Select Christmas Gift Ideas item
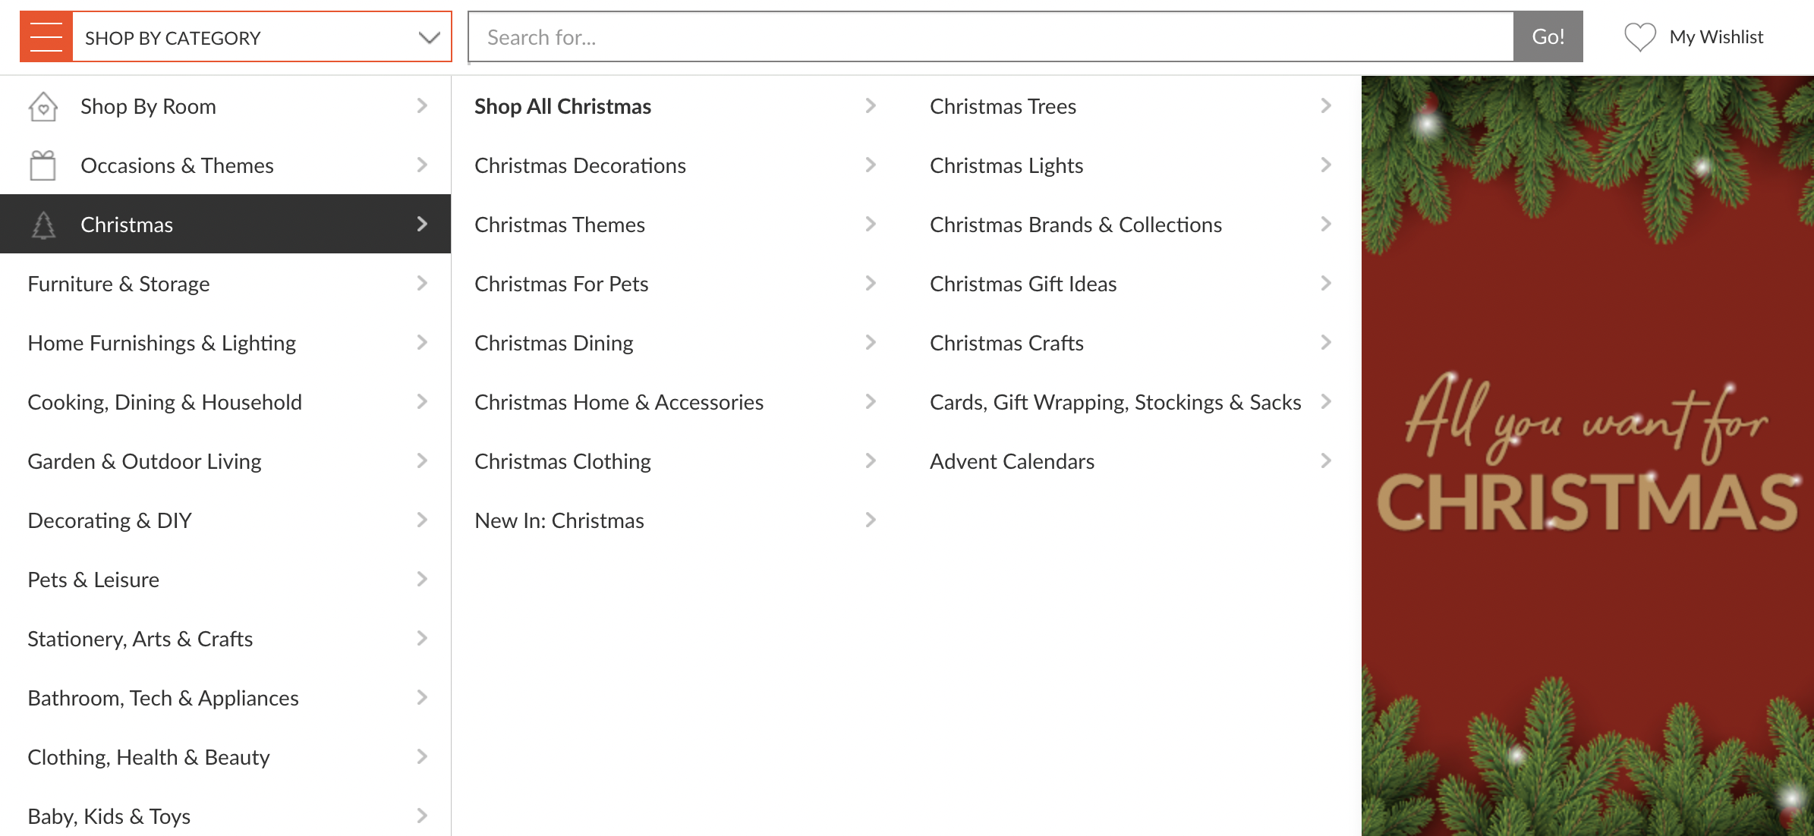Image resolution: width=1814 pixels, height=836 pixels. click(x=1023, y=284)
